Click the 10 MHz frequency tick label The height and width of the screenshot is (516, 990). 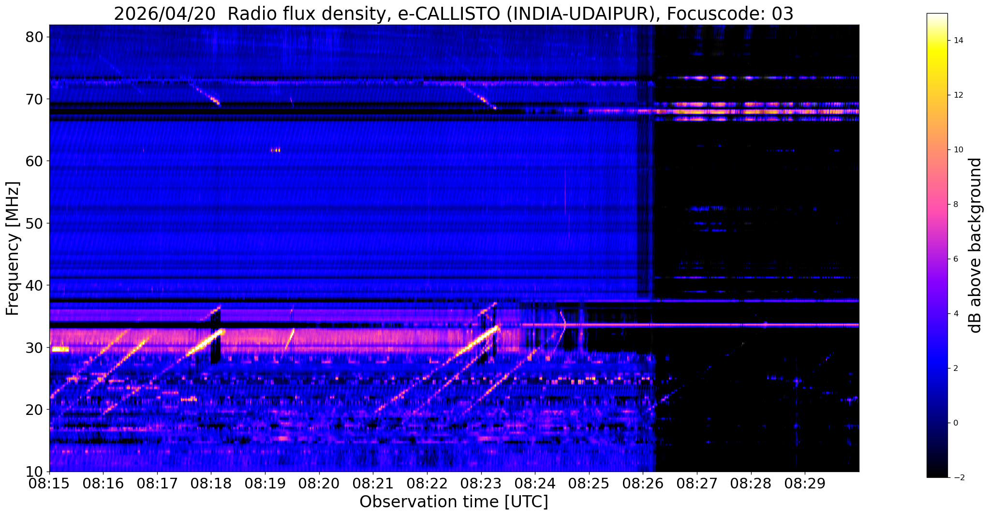pyautogui.click(x=35, y=472)
